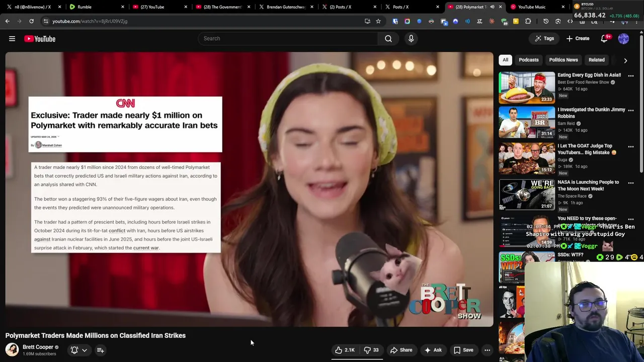Screen dimensions: 644x362
Task: Open the Brett Cooper channel name link
Action: [x=38, y=347]
